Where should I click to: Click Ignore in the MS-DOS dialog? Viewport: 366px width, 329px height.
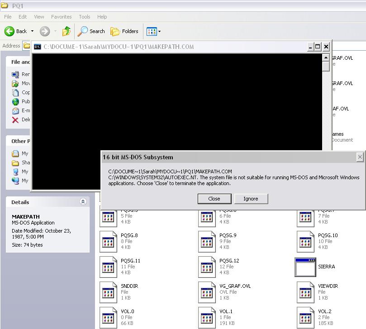point(251,199)
